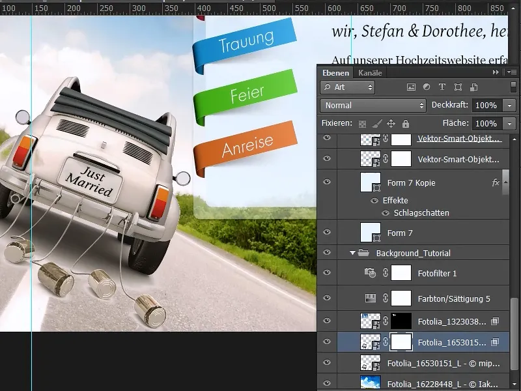Click the Deckkraft scrubby label

(x=450, y=105)
